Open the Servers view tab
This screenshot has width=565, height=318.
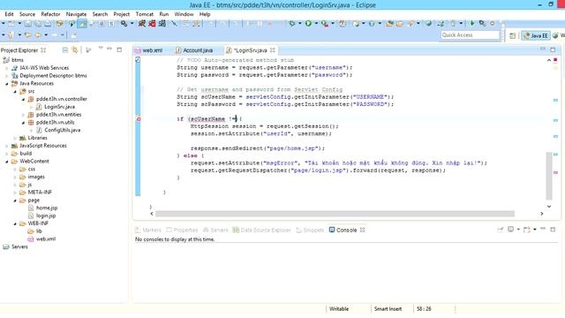(x=215, y=230)
